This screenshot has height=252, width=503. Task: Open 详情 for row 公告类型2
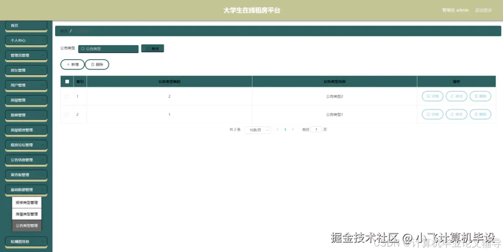pyautogui.click(x=432, y=96)
